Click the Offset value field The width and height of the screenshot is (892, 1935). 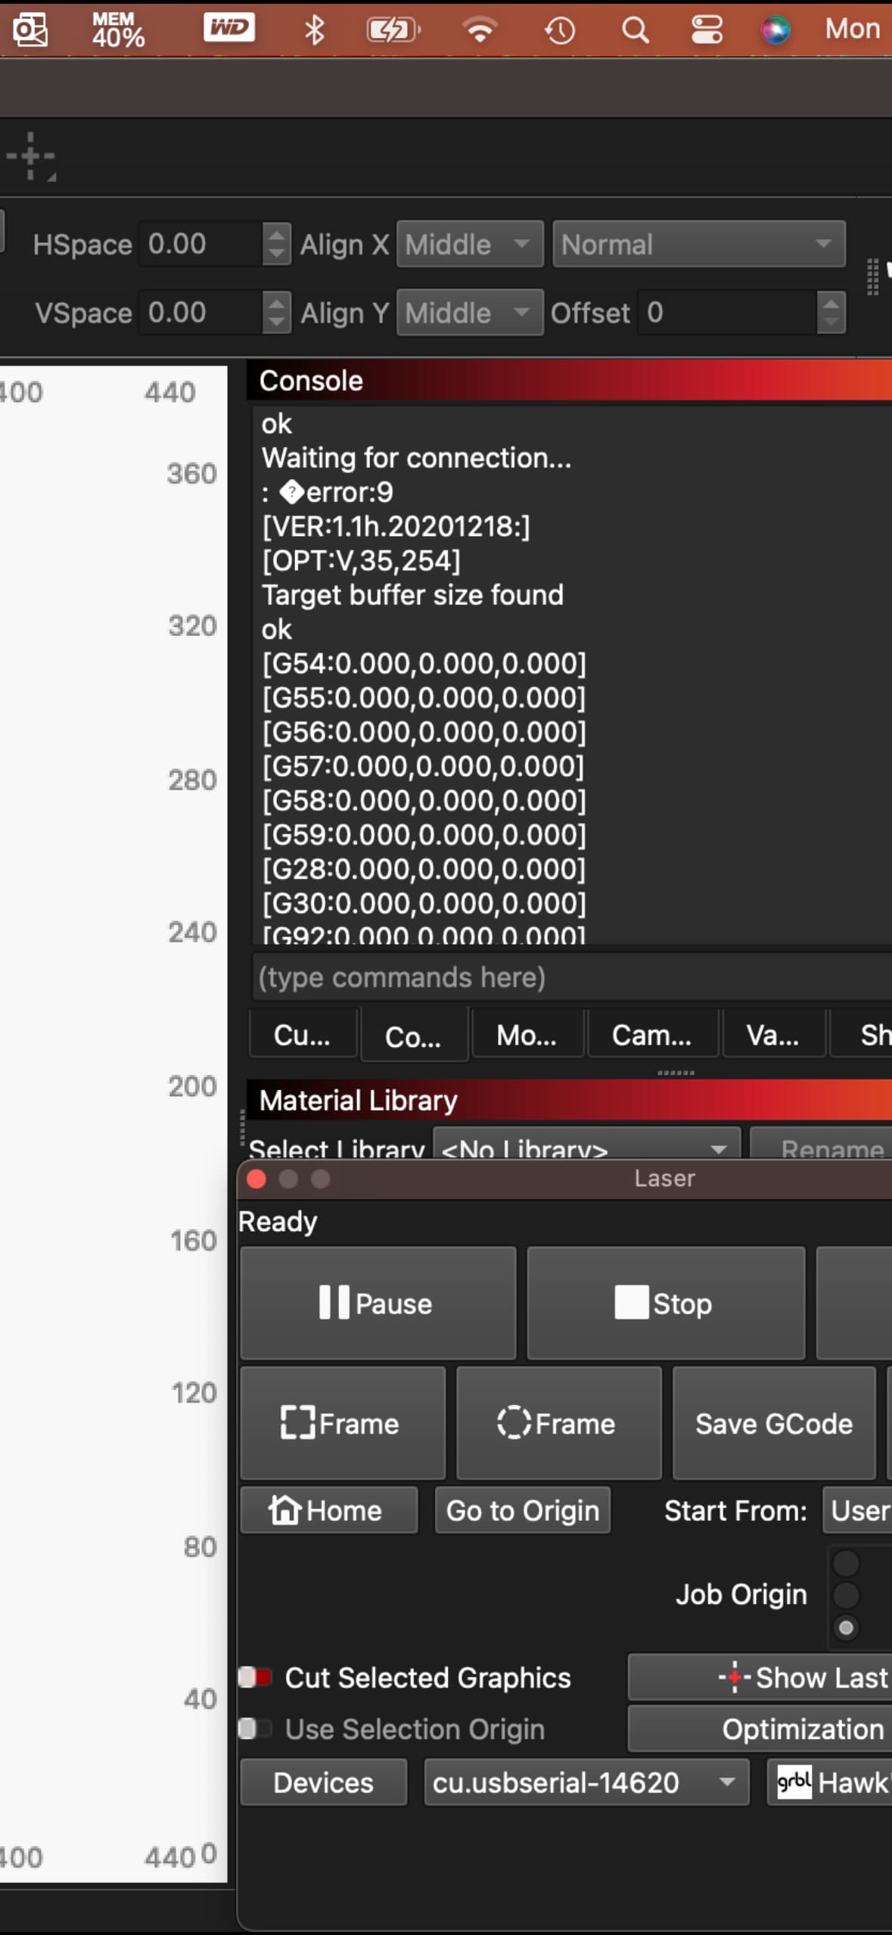[727, 312]
